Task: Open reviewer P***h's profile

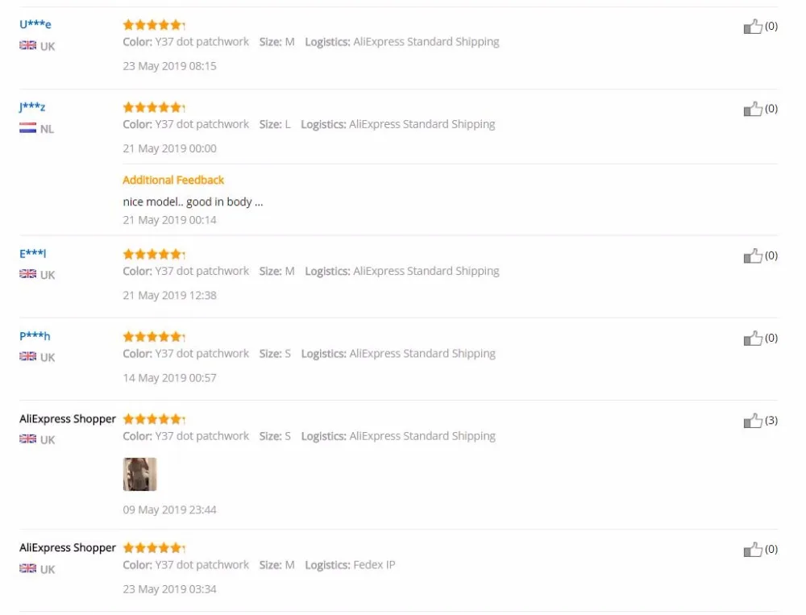Action: [35, 336]
